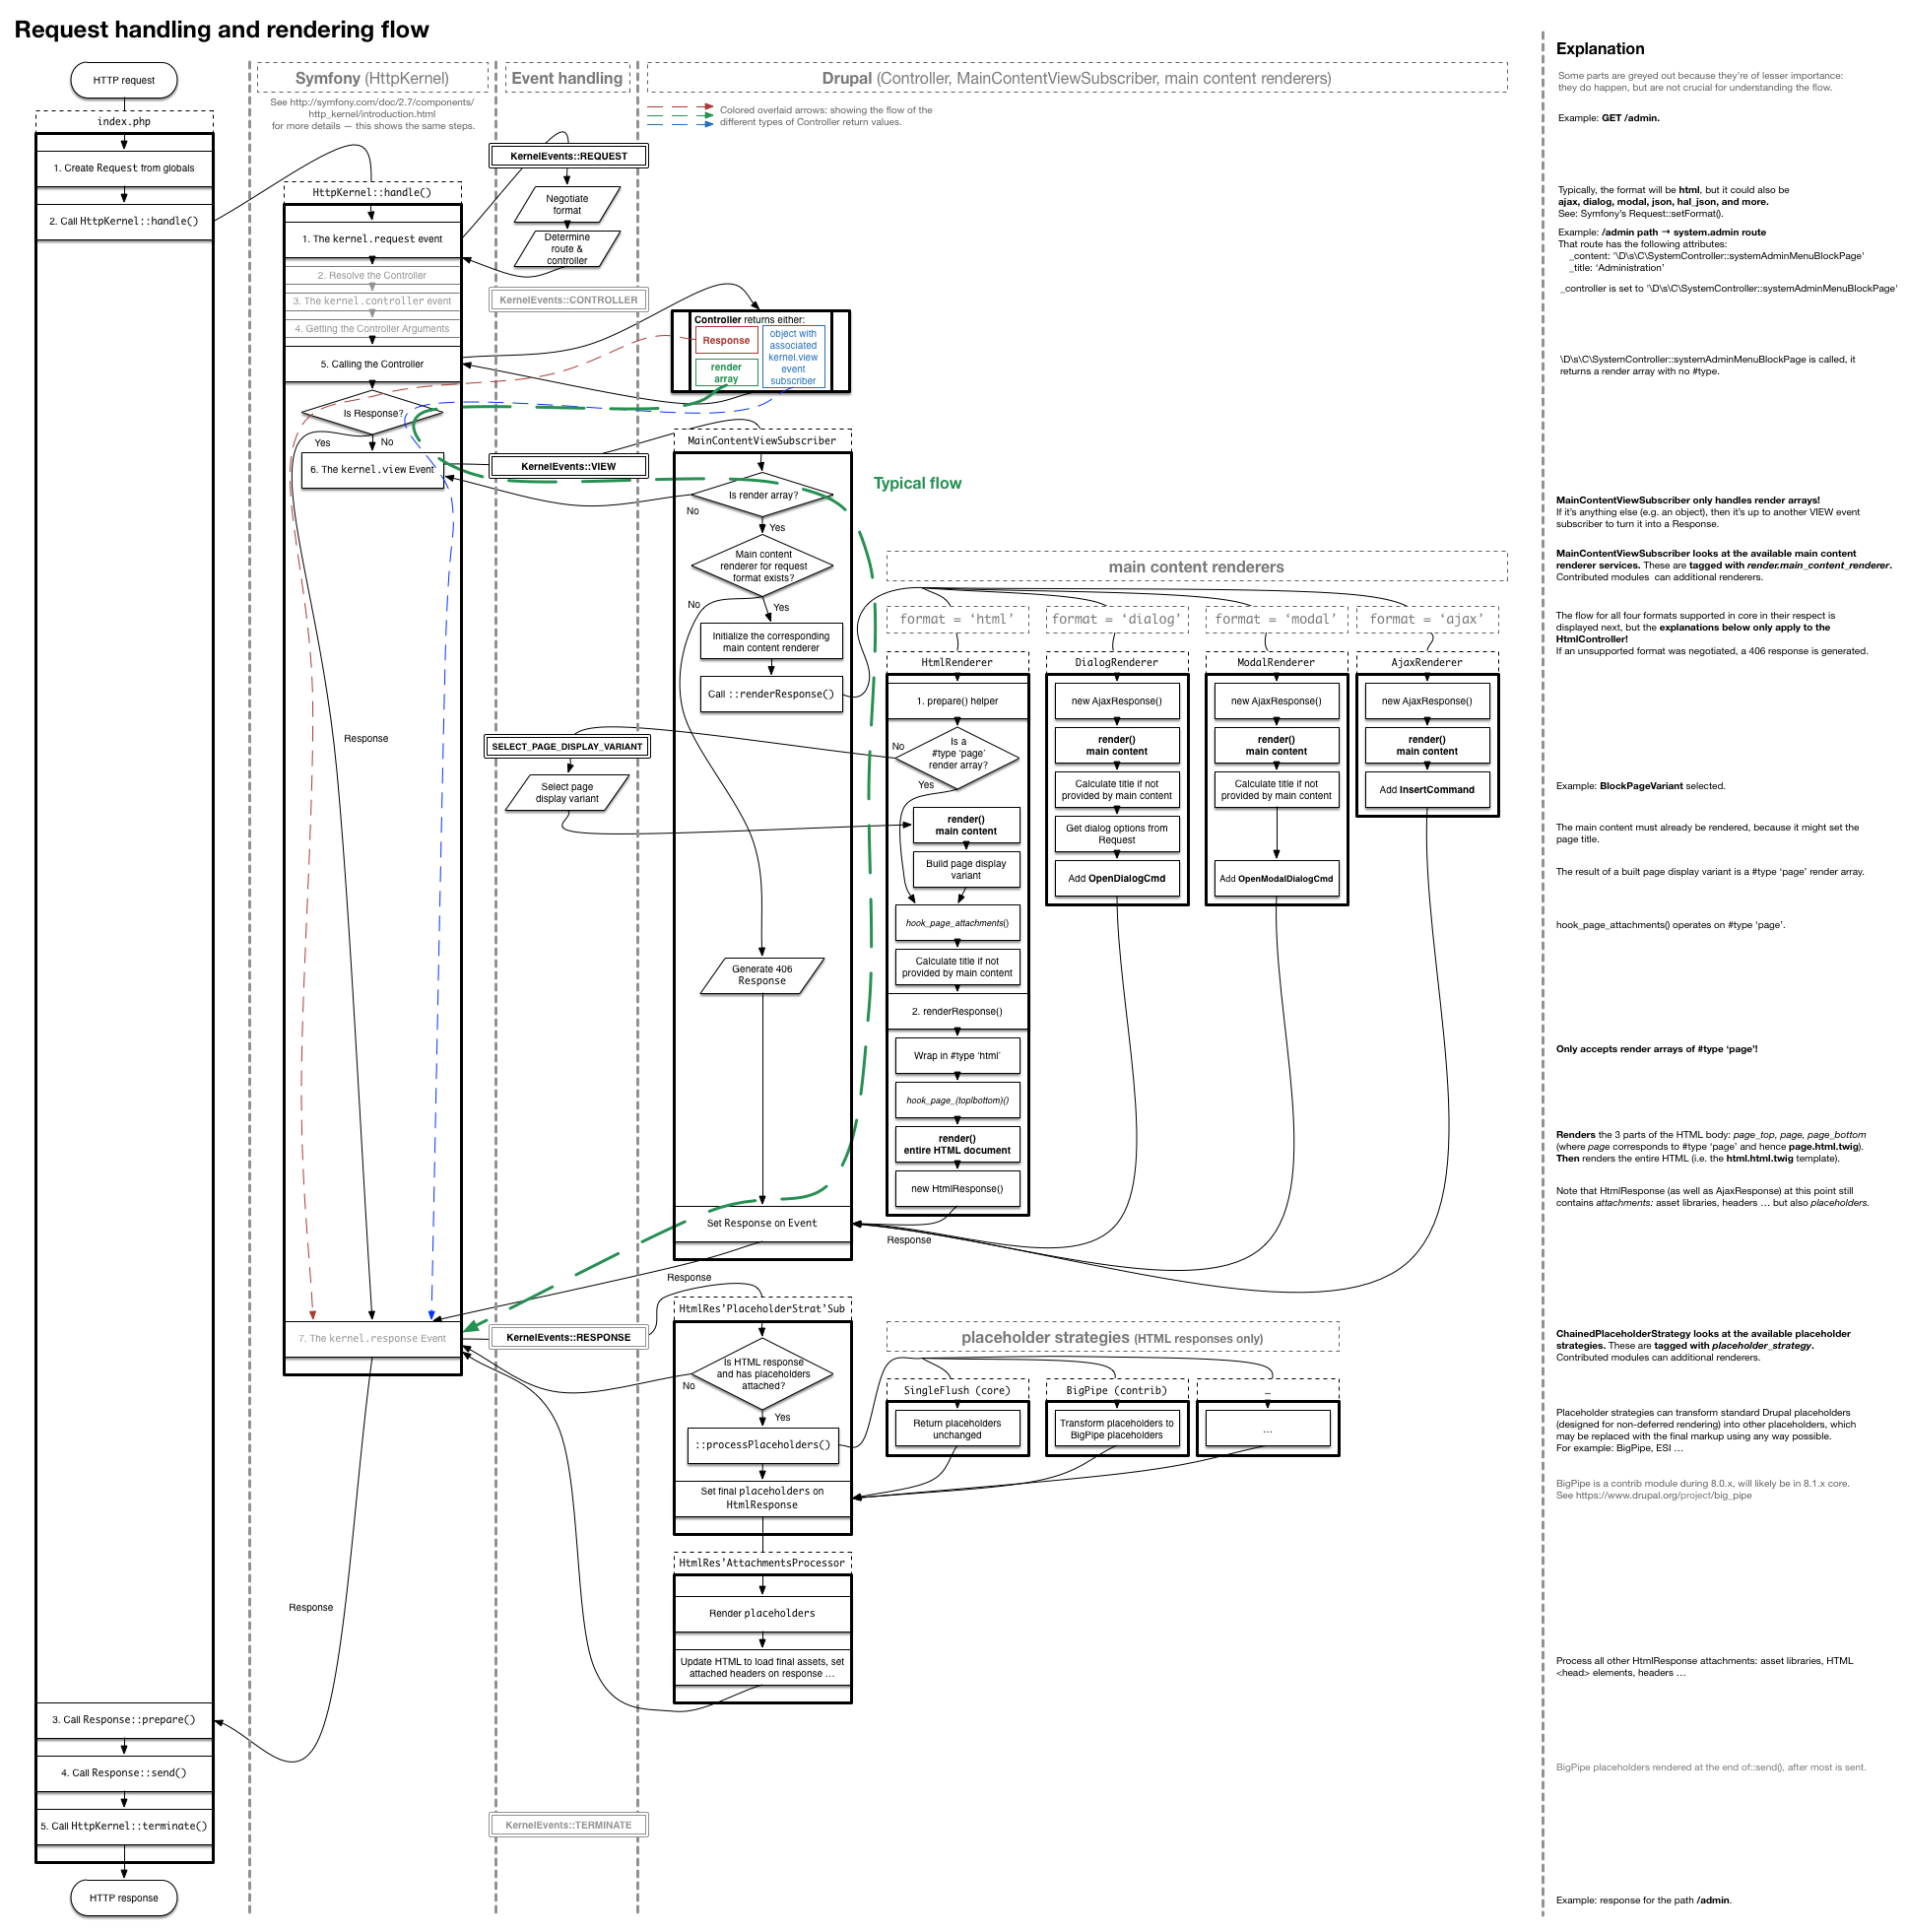Select the Explanation panel heading
The height and width of the screenshot is (1932, 1907).
pos(1600,48)
